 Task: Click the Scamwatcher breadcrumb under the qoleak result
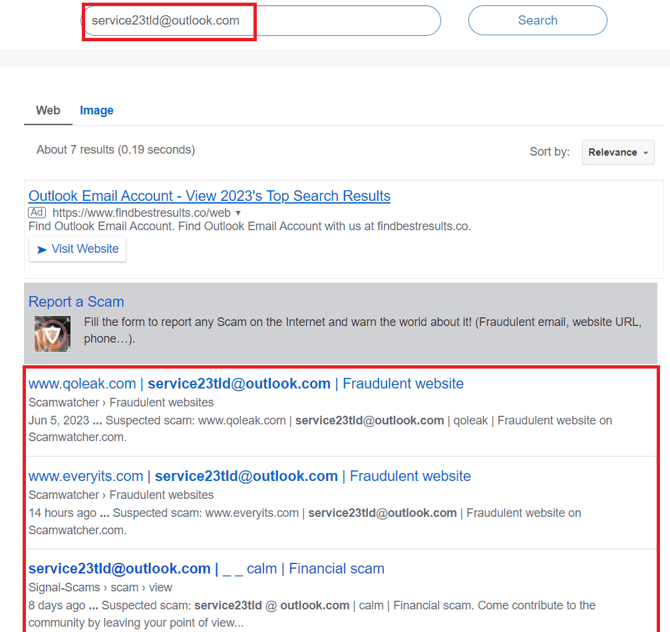[121, 402]
